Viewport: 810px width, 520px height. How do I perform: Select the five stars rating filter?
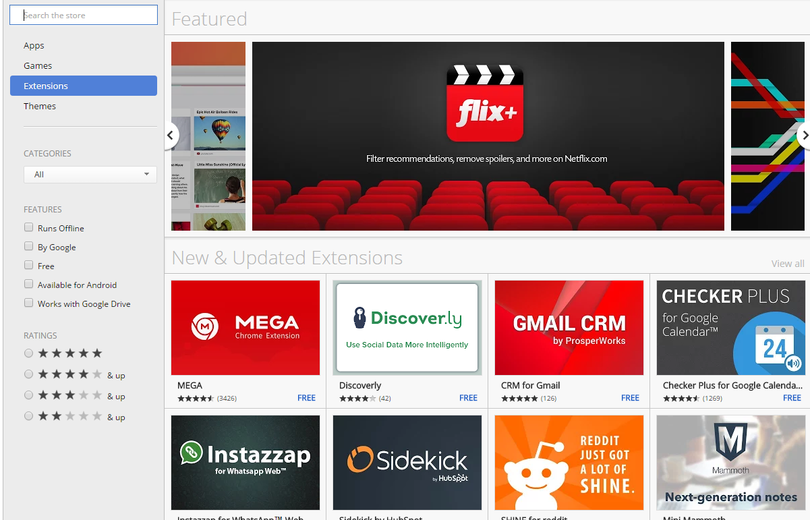(28, 353)
